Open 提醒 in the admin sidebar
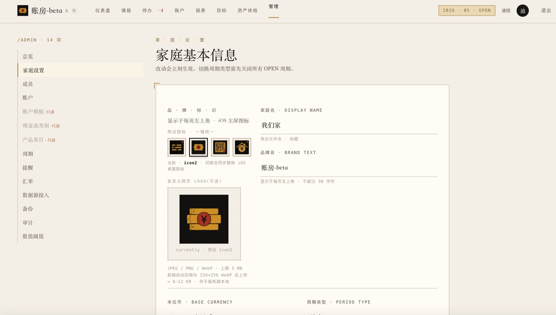 (81, 168)
